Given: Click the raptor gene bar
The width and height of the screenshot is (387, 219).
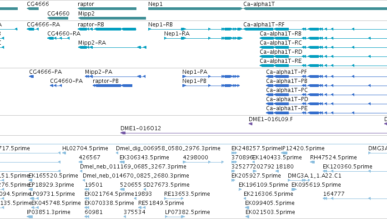Looking at the screenshot, I should point(107,9).
